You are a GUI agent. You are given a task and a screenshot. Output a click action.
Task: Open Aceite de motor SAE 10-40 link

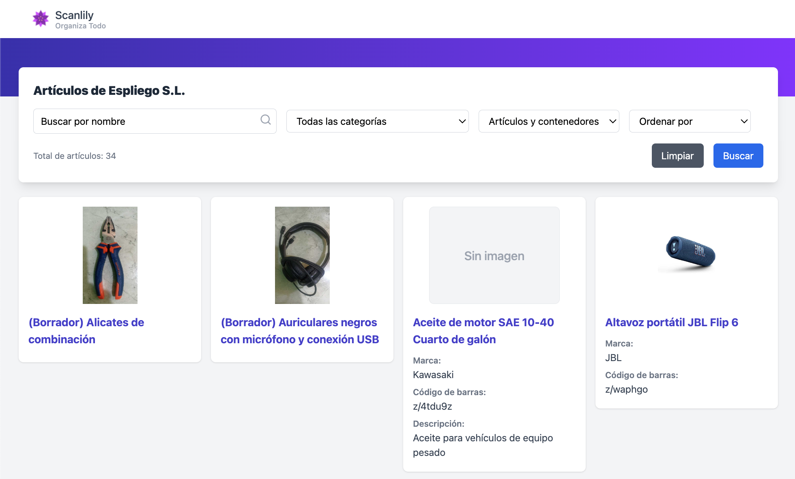483,331
